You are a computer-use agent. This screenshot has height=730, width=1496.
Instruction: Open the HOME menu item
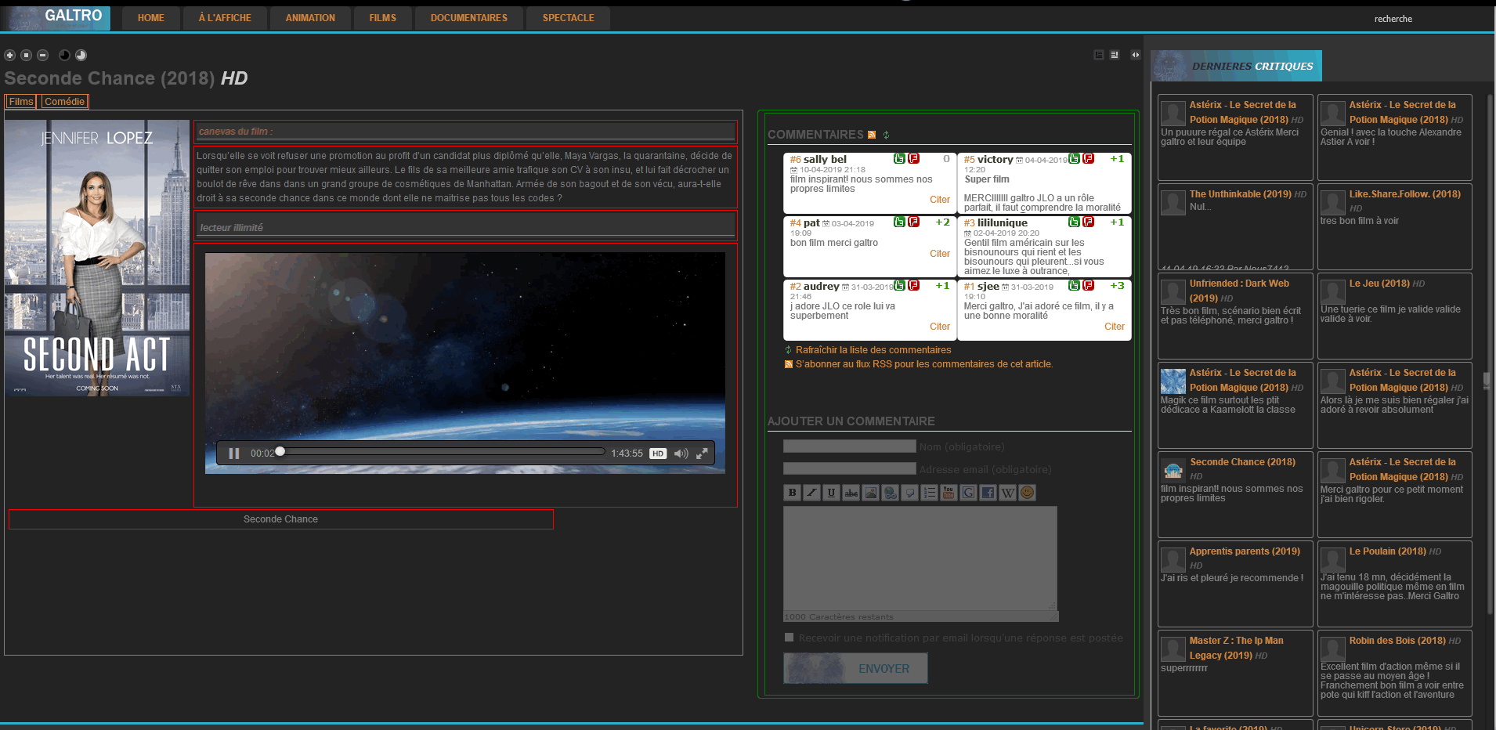point(151,18)
